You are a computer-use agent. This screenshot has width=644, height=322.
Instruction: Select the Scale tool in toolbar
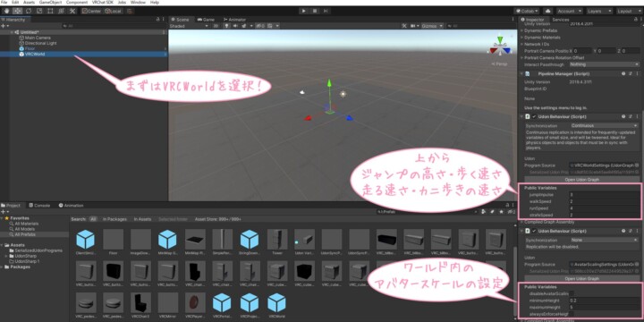[x=39, y=11]
